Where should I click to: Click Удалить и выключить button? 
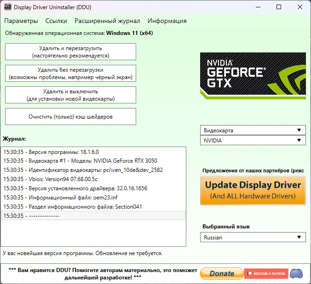70,95
